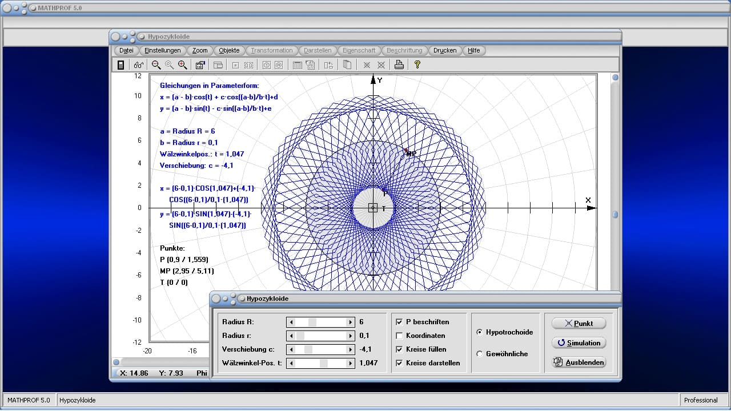Click the exit door toolbar icon

121,65
